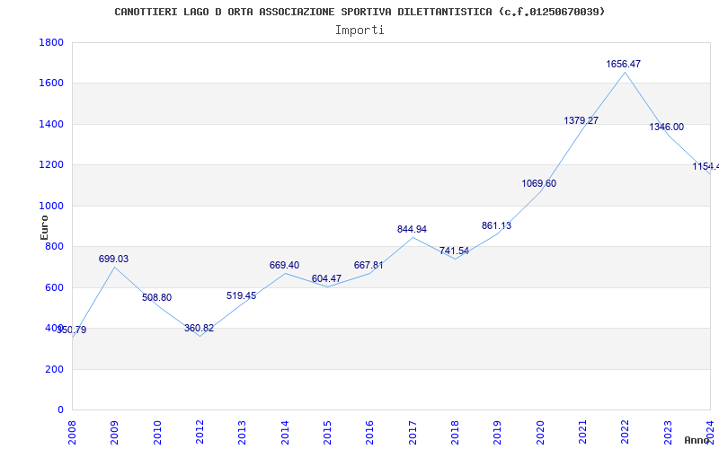Select the data label 861.13
The width and height of the screenshot is (719, 449).
click(x=497, y=226)
